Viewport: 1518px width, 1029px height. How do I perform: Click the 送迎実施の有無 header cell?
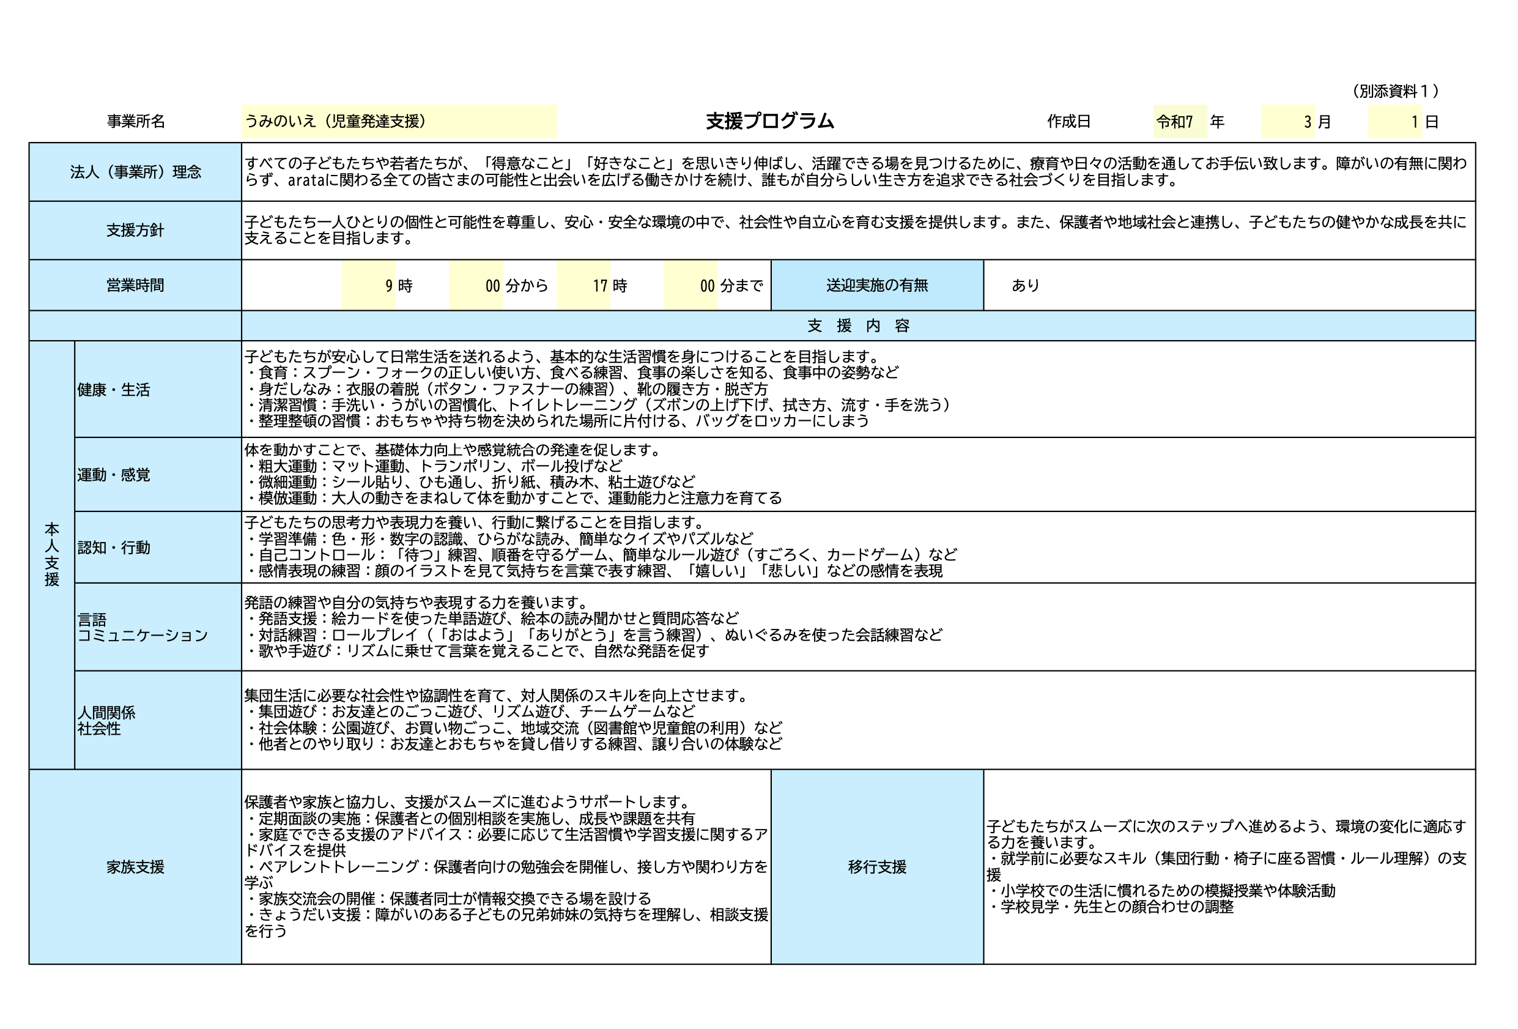click(876, 286)
